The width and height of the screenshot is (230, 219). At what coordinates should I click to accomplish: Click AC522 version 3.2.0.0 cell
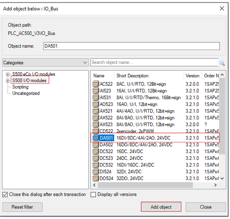(x=192, y=84)
